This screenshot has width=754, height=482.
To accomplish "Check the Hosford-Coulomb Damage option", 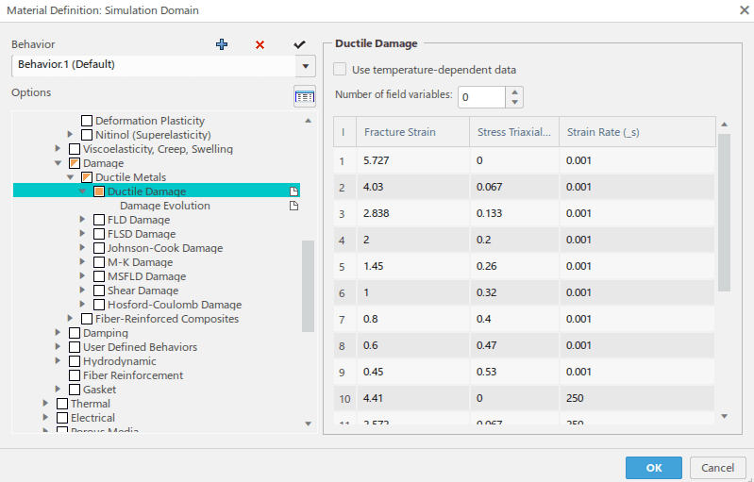I will tap(99, 305).
